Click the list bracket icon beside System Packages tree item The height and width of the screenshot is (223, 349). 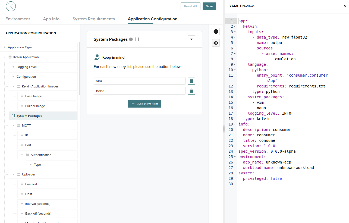pos(13,116)
